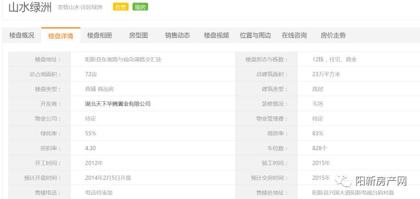The width and height of the screenshot is (420, 199).
Task: Click the slogan 寄情山水·诗居绿洲
Action: coord(80,7)
